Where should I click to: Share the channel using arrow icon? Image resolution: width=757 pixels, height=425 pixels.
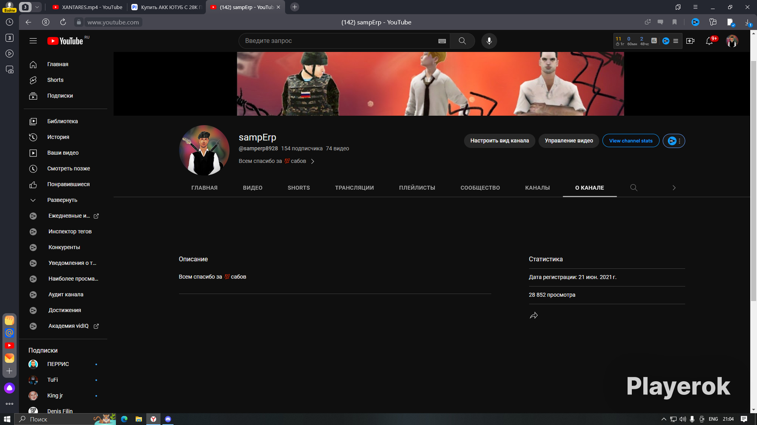point(533,315)
